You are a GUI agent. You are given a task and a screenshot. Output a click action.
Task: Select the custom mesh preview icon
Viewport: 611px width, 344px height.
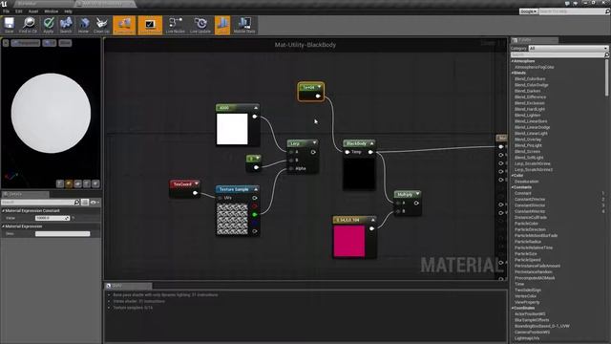[95, 183]
